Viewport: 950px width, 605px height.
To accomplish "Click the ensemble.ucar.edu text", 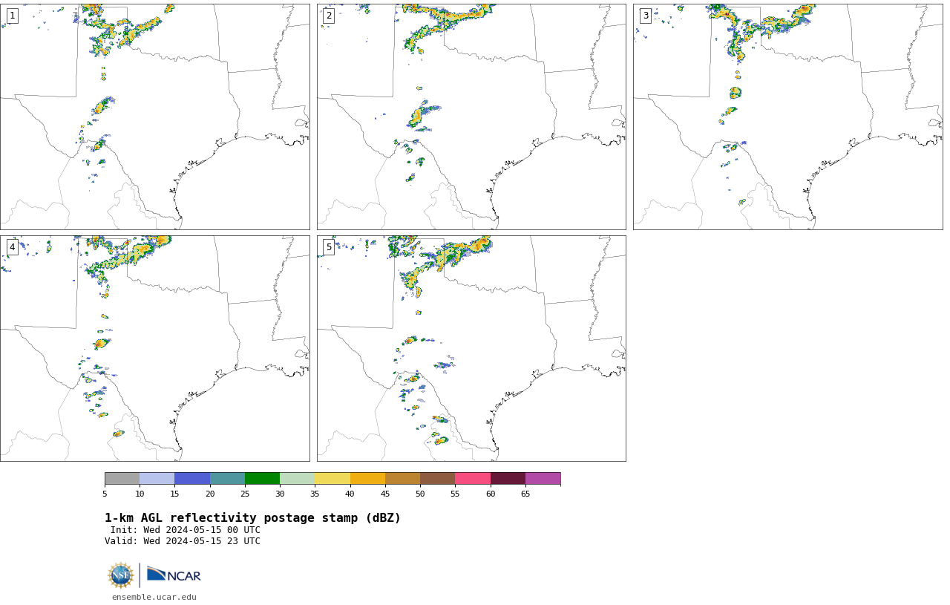I will (154, 597).
